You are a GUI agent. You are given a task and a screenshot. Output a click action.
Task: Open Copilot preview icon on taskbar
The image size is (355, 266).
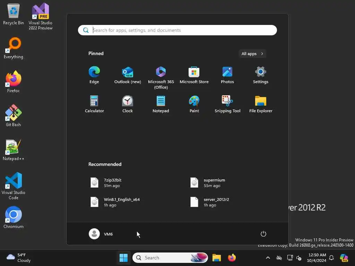(344, 258)
